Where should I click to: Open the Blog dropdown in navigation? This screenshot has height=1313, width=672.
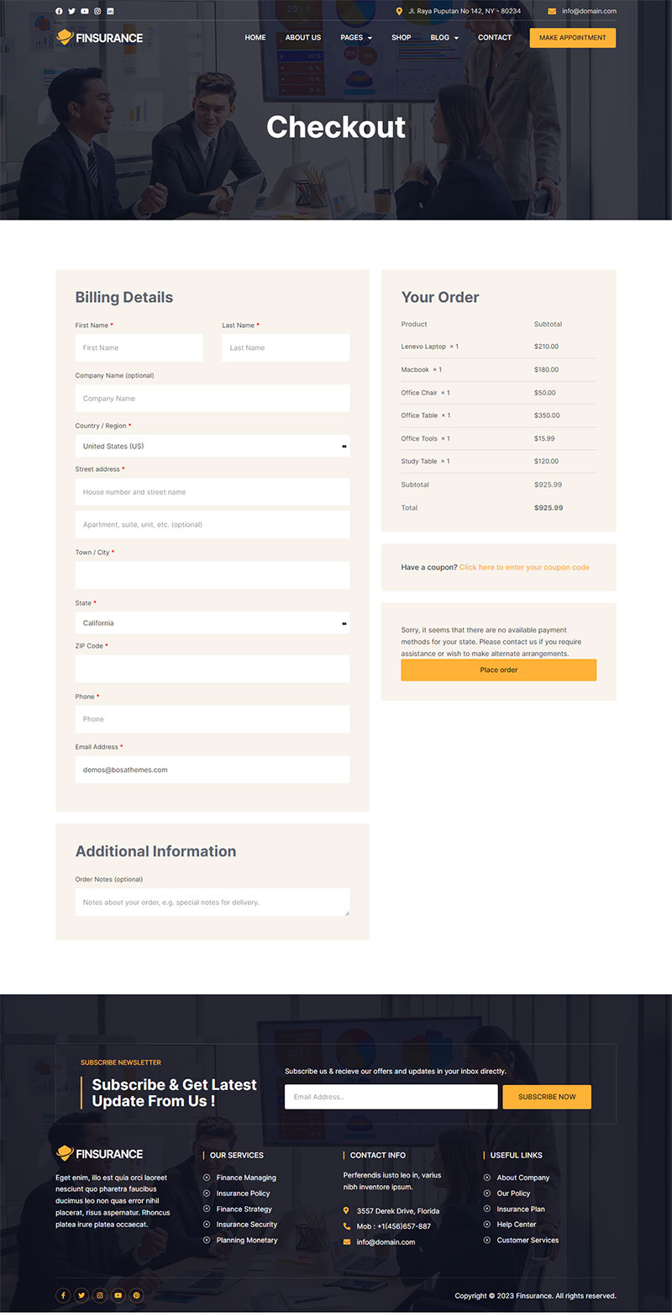click(x=444, y=38)
